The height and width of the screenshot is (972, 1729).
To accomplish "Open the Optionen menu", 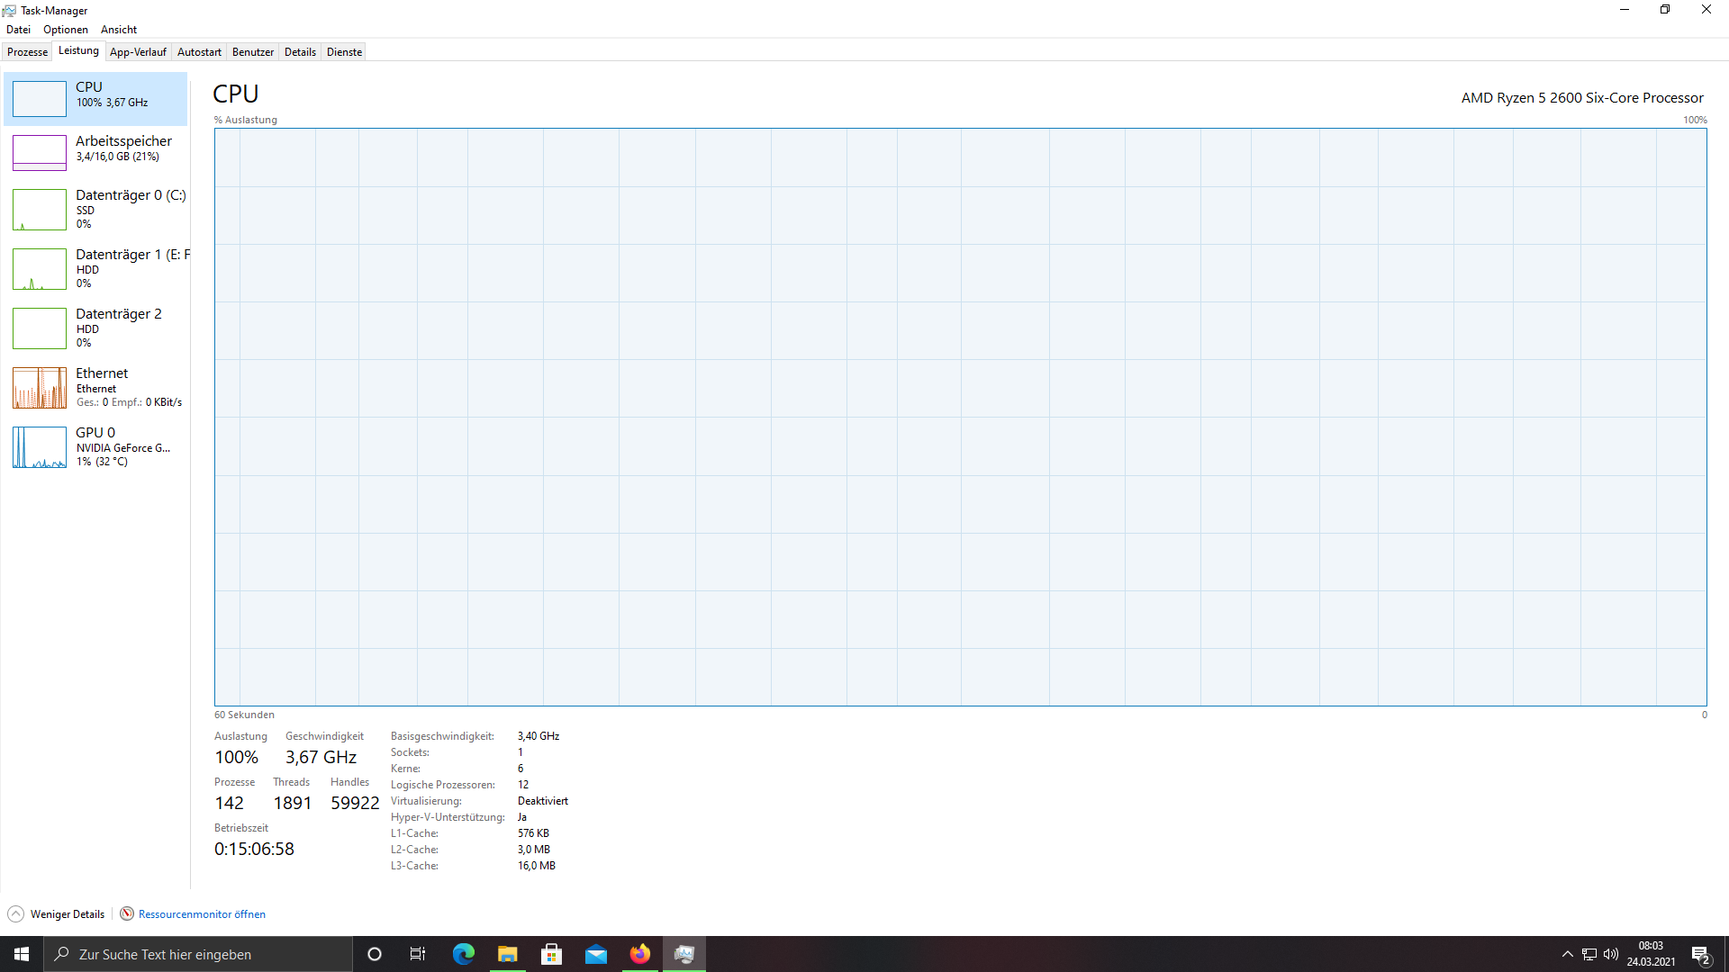I will point(65,30).
